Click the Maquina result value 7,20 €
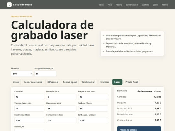The height and width of the screenshot is (131, 175). (158, 103)
